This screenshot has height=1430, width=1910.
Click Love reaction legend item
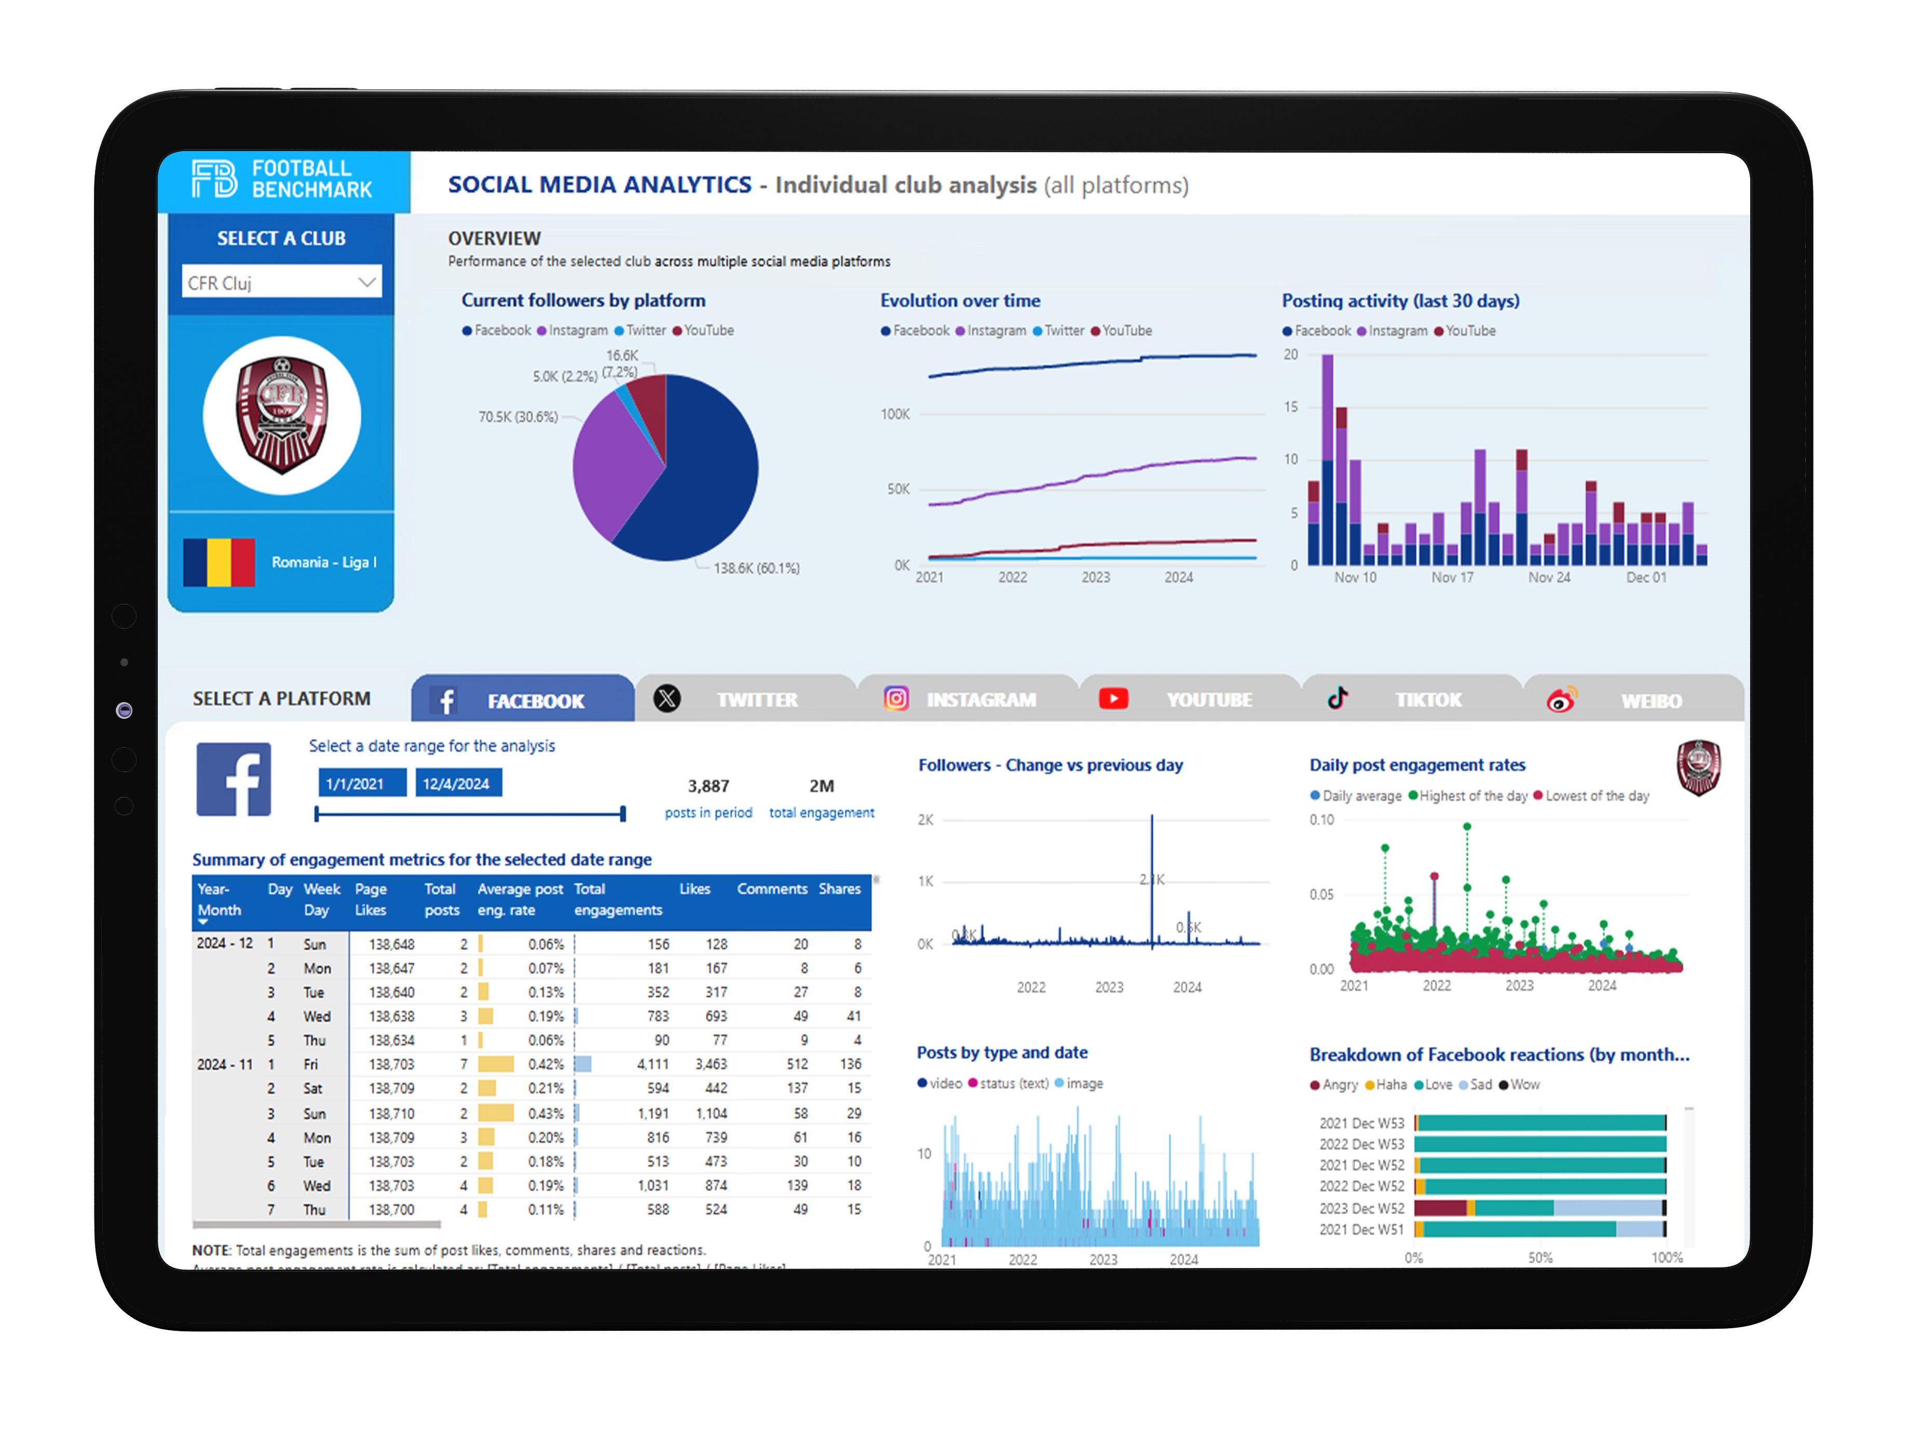point(1432,1084)
